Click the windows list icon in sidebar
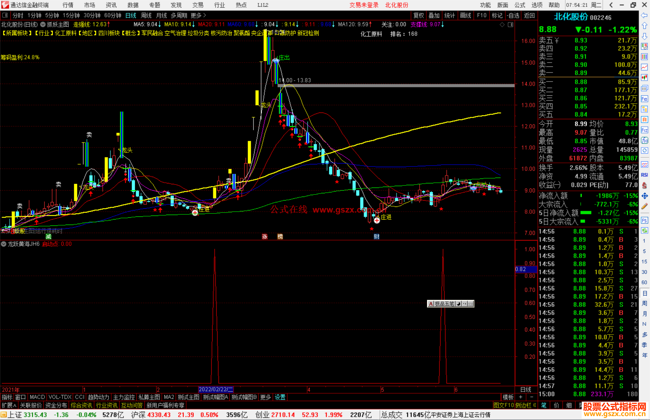Viewport: 650px width, 420px height. (x=644, y=88)
